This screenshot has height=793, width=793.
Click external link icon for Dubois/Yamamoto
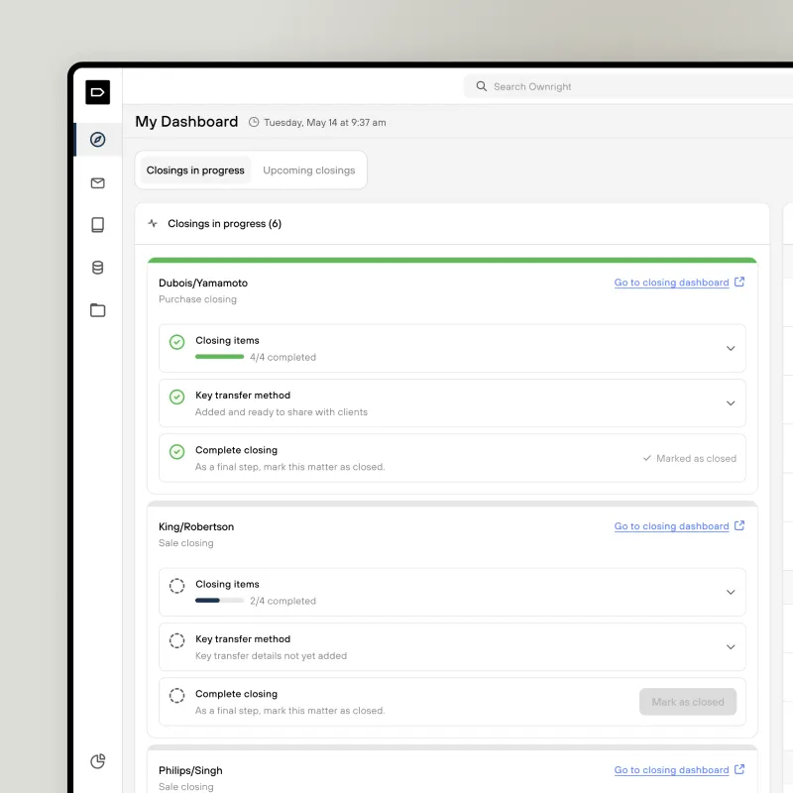click(x=739, y=282)
